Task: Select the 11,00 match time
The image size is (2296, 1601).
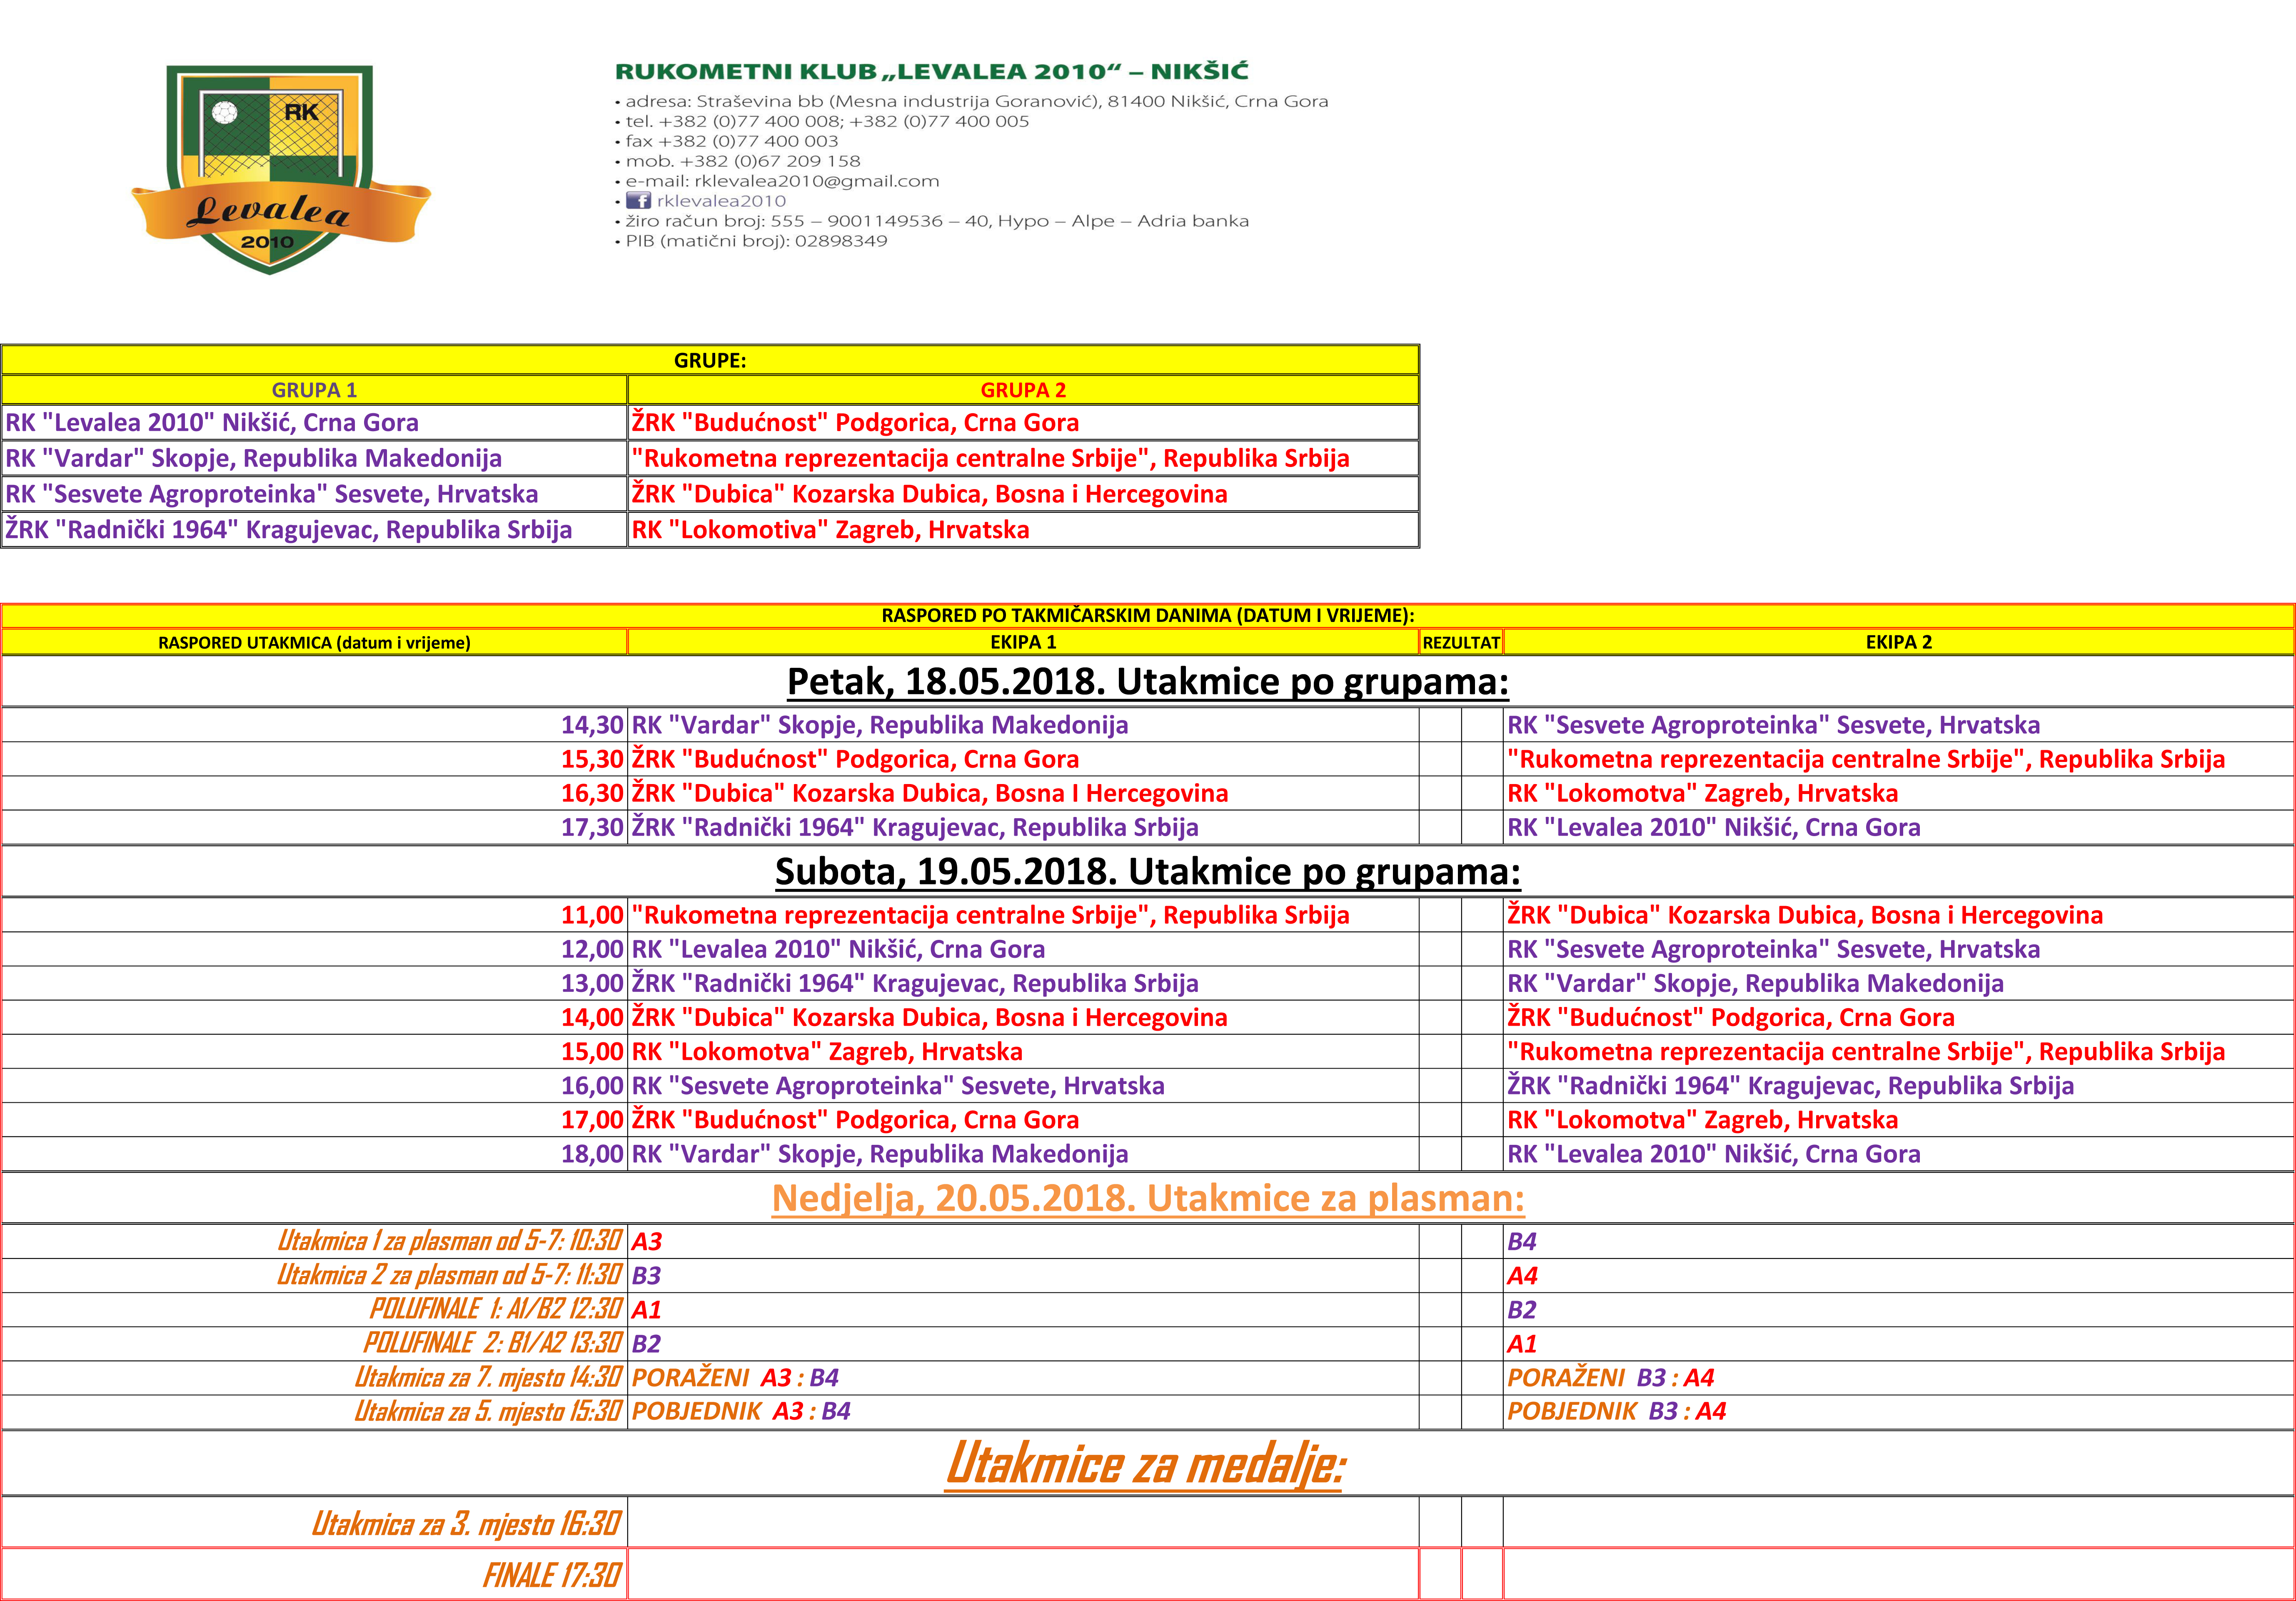Action: tap(592, 915)
